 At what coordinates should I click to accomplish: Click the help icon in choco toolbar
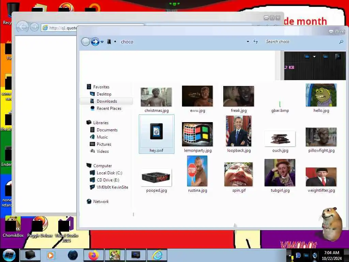(338, 56)
